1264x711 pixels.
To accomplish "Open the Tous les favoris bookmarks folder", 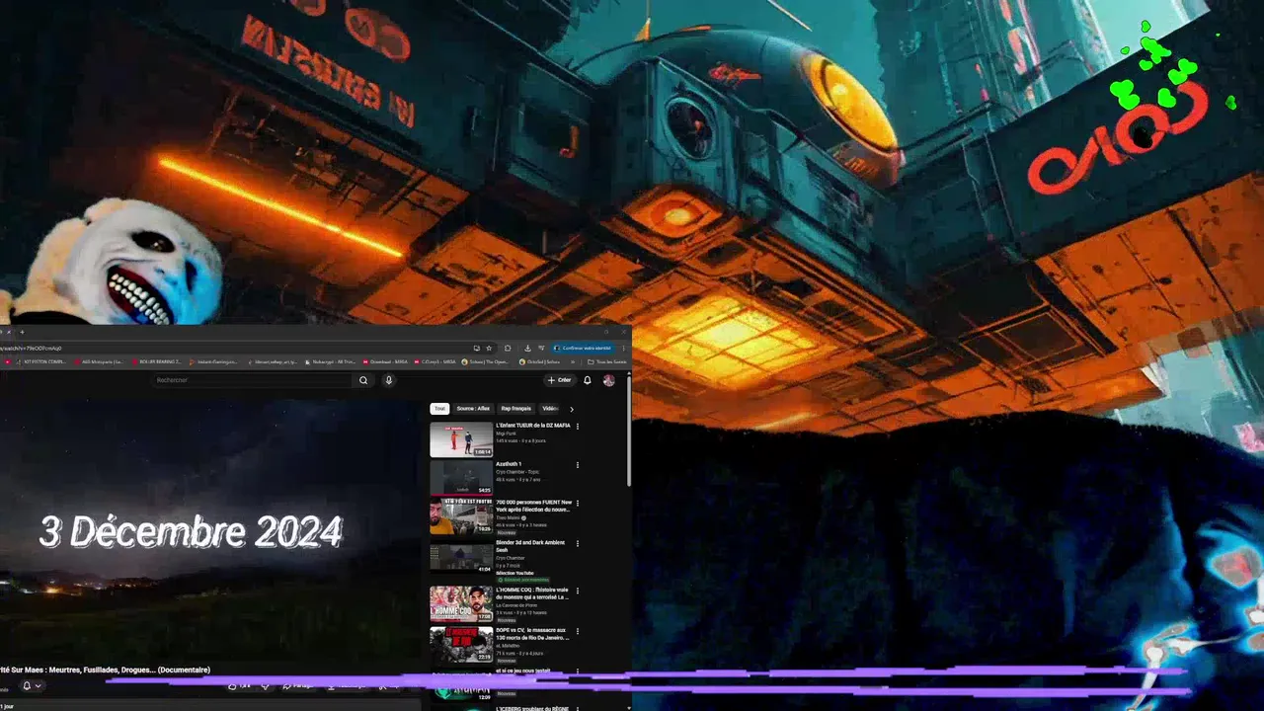I will point(607,362).
